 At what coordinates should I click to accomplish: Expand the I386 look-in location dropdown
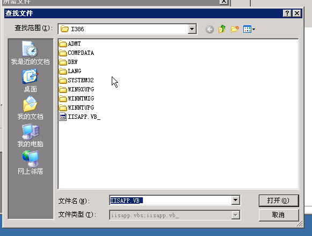pos(192,29)
